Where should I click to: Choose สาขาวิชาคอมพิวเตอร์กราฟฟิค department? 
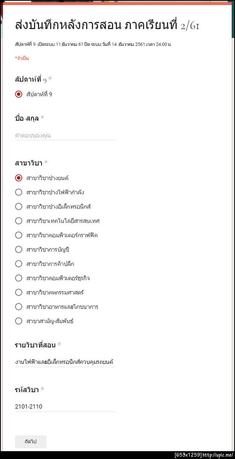(18, 235)
